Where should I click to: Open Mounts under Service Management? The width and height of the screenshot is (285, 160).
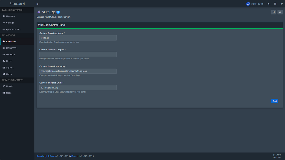tap(17, 86)
